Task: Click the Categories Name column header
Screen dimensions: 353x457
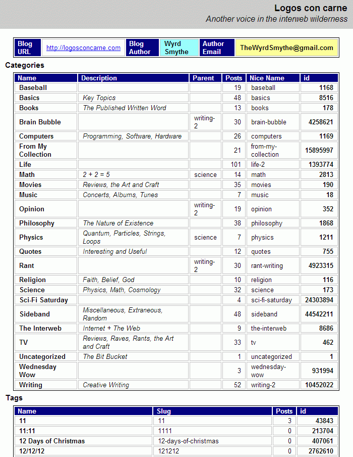Action: tap(27, 78)
